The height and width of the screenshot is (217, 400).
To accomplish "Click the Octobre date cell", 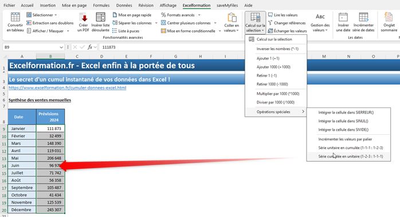I will tap(22, 195).
